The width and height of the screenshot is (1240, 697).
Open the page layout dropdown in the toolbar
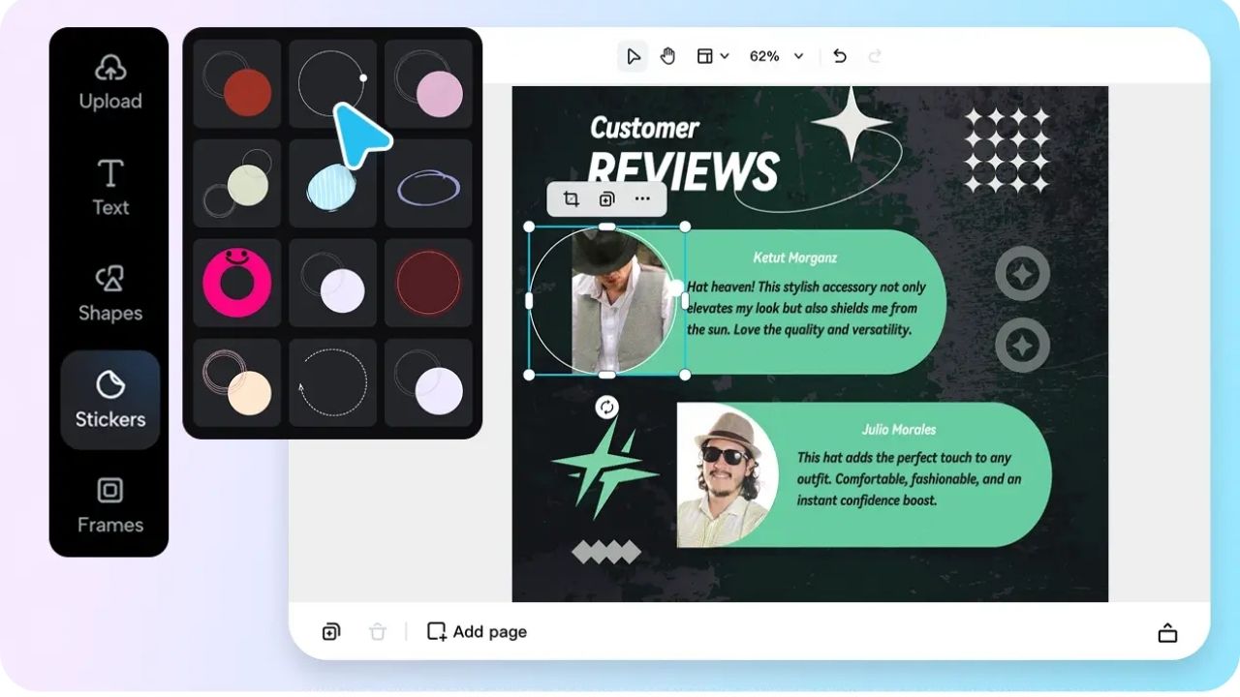pos(712,55)
